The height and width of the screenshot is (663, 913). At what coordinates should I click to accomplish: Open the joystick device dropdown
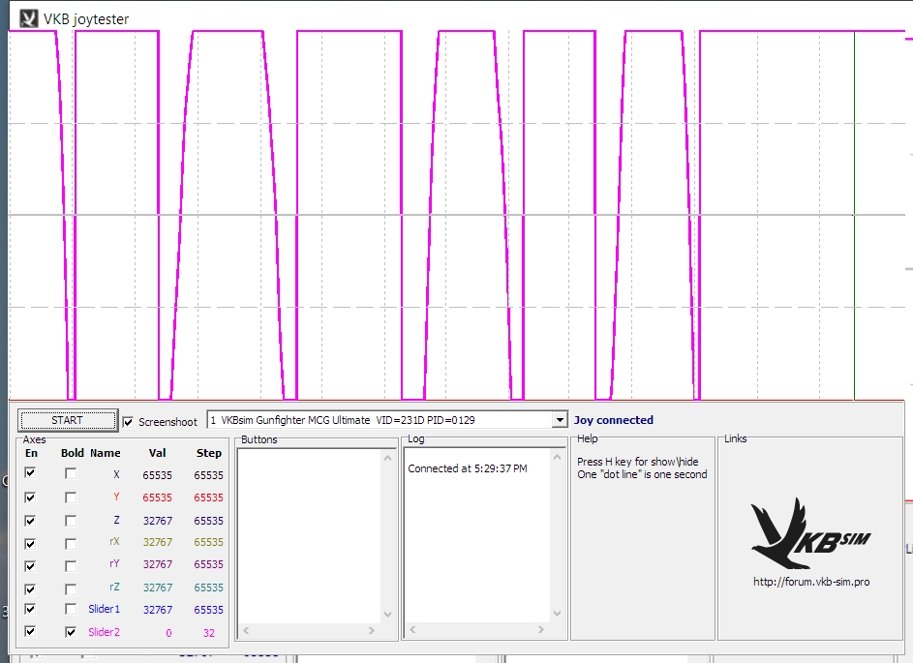tap(559, 420)
